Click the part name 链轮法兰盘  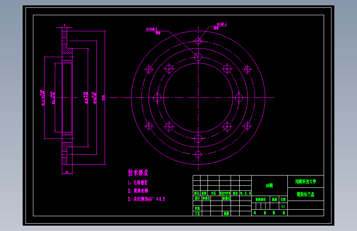pyautogui.click(x=306, y=194)
